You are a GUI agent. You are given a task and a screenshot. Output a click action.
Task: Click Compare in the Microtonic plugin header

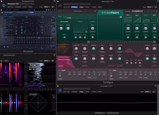tap(18, 7)
